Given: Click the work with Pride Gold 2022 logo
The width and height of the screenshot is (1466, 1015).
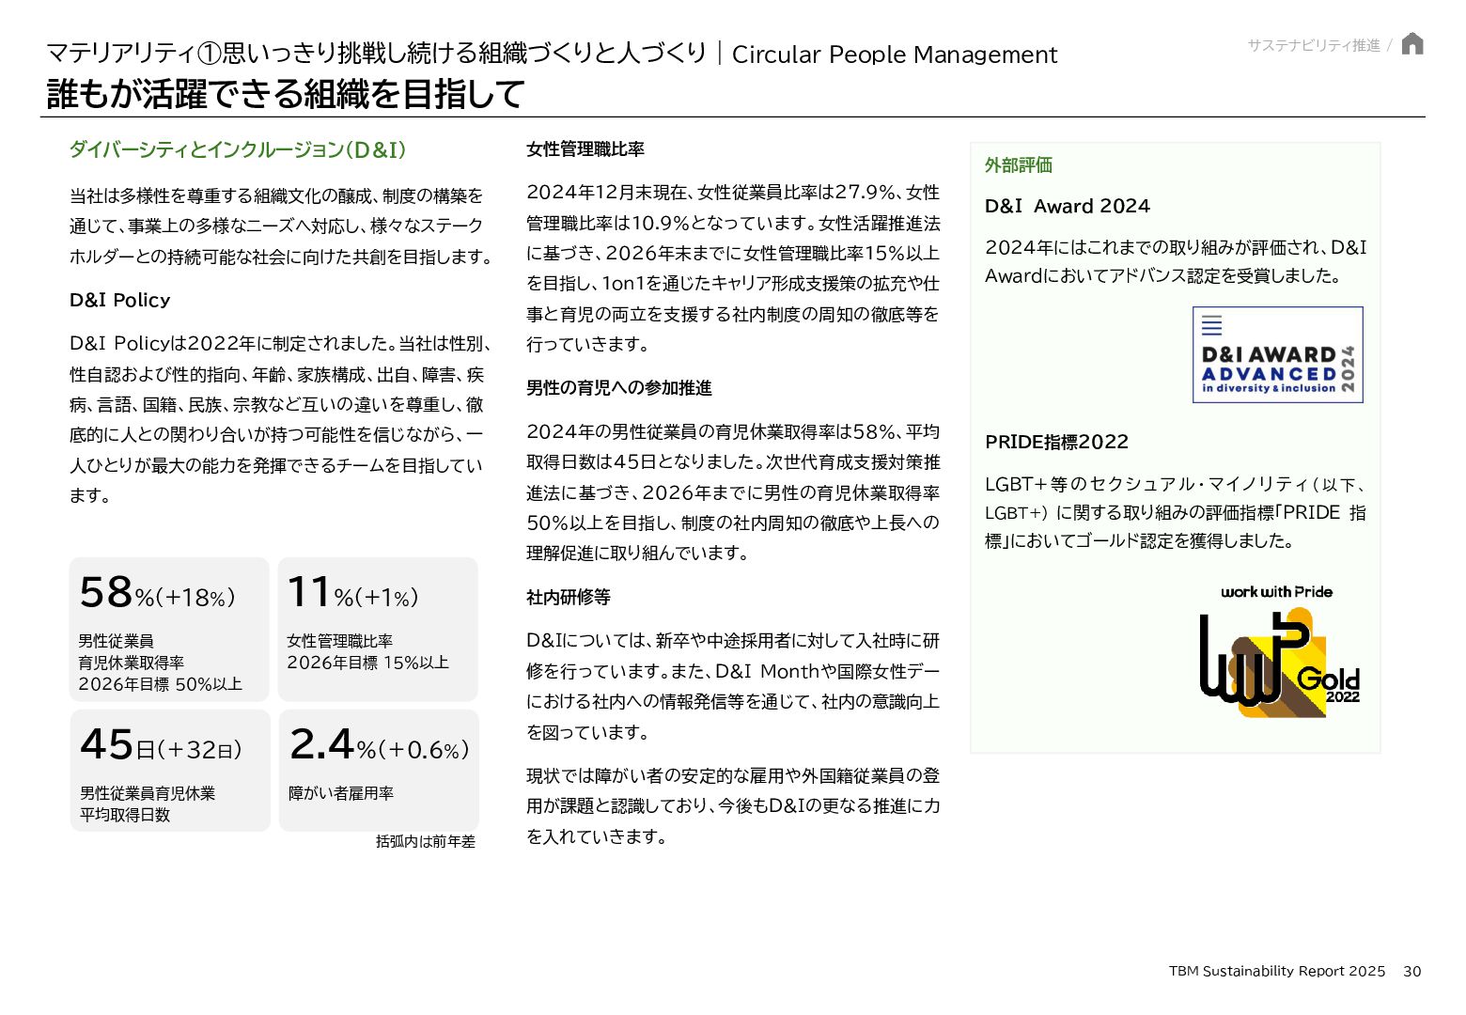Looking at the screenshot, I should tap(1280, 650).
